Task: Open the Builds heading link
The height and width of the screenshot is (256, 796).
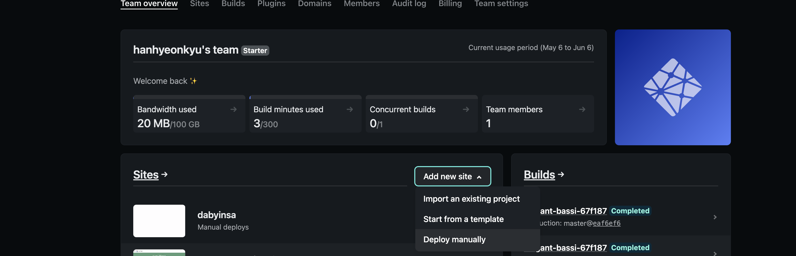Action: [x=539, y=175]
